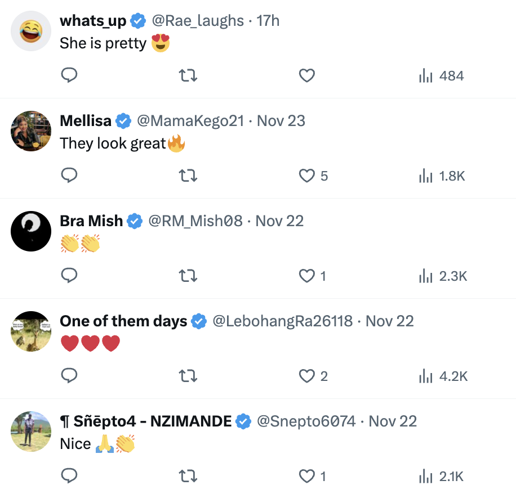Image resolution: width=516 pixels, height=494 pixels.
Task: Open the One of them days display name
Action: pyautogui.click(x=123, y=321)
